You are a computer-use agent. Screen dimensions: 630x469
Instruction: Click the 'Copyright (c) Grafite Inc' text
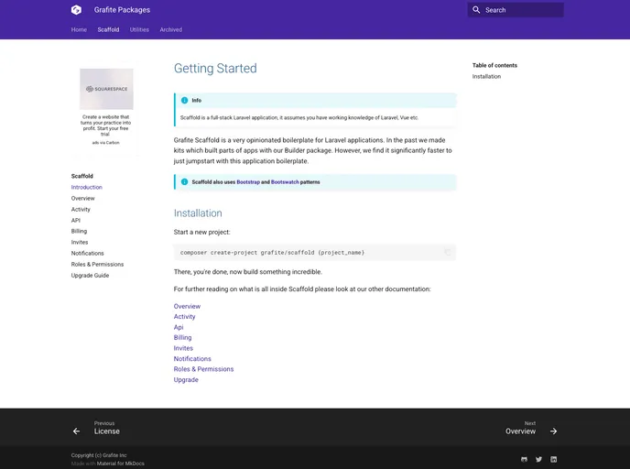coord(99,455)
